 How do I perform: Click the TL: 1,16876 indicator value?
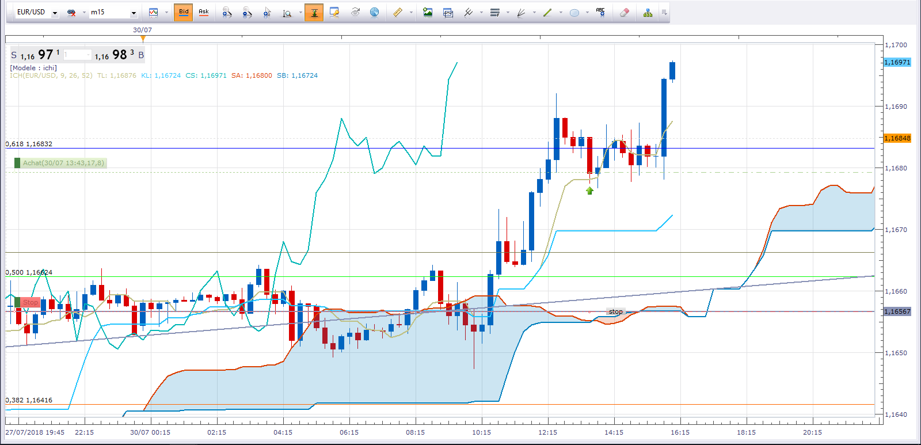coord(117,75)
